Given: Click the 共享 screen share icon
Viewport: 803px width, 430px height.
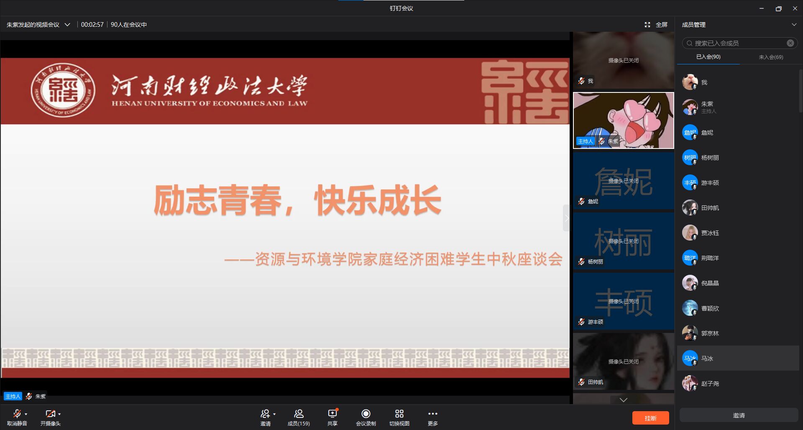Looking at the screenshot, I should pyautogui.click(x=332, y=414).
